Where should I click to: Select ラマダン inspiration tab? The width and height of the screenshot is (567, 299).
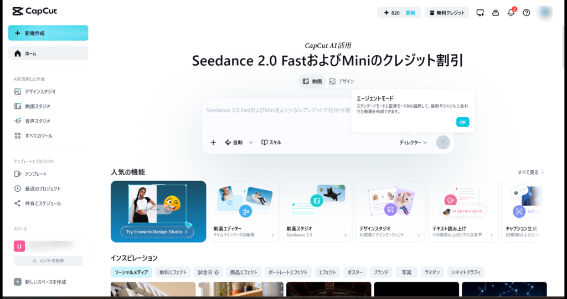(x=432, y=272)
